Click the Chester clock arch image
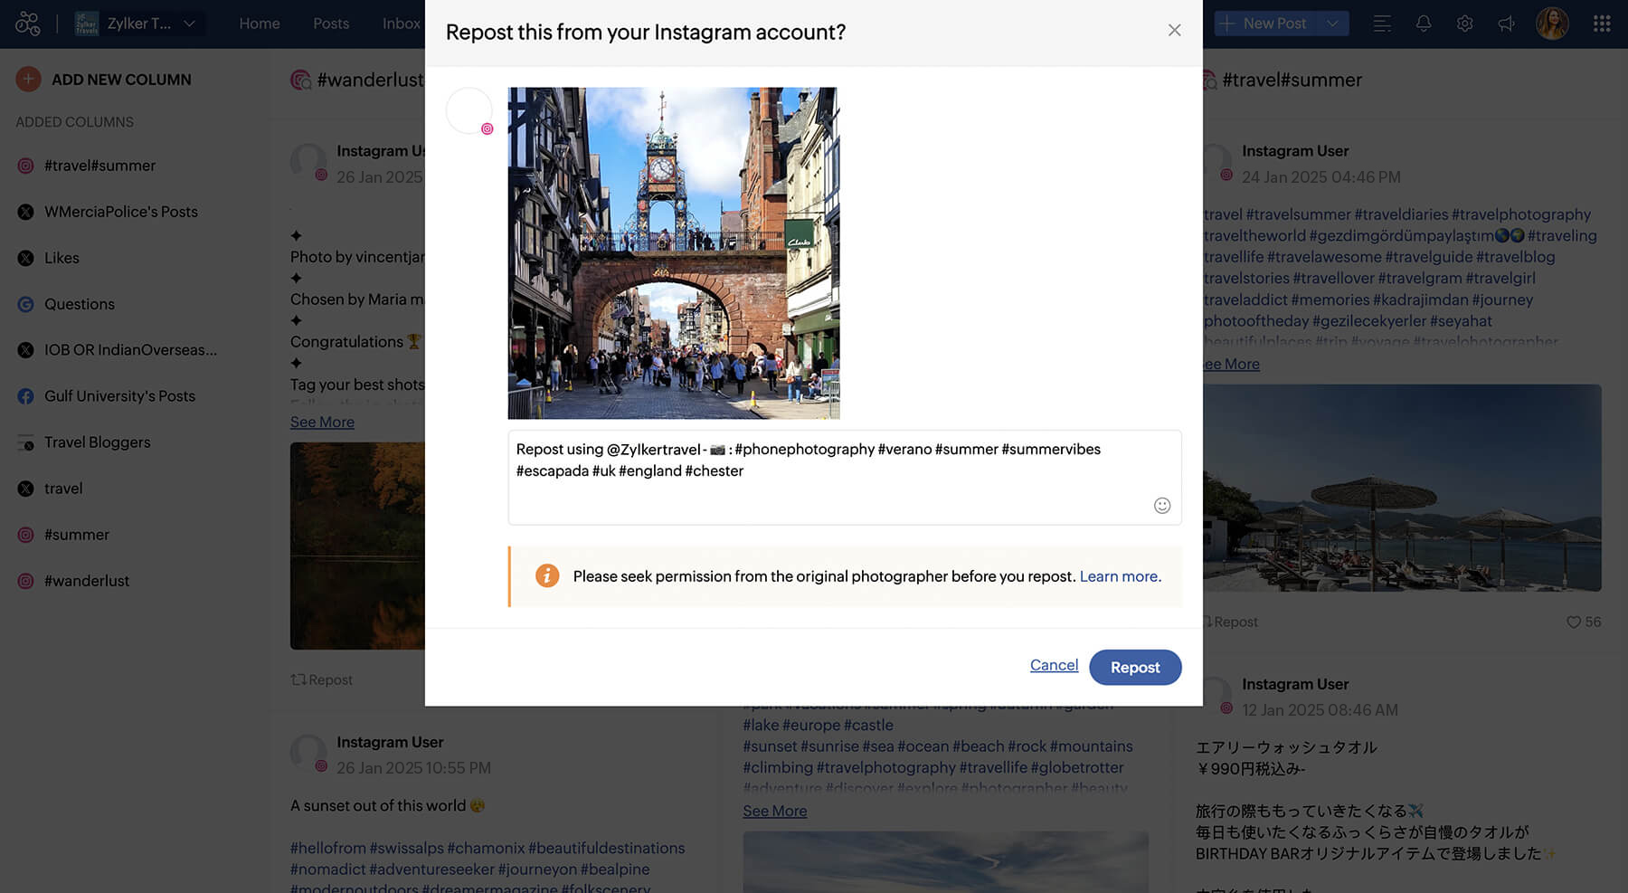Viewport: 1628px width, 893px height. click(673, 253)
